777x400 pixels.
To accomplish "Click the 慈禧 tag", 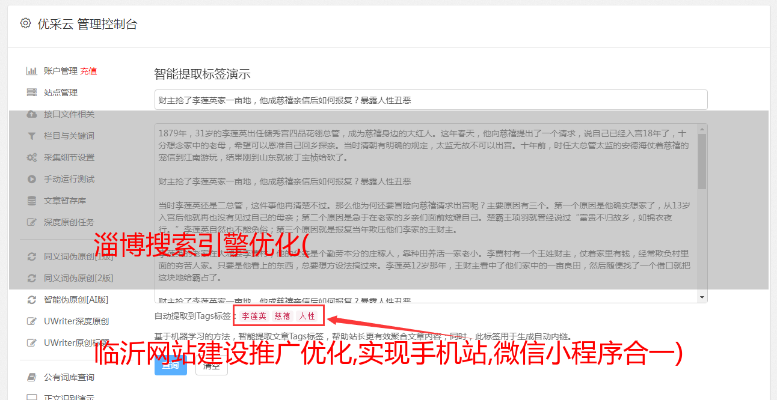I will 283,316.
